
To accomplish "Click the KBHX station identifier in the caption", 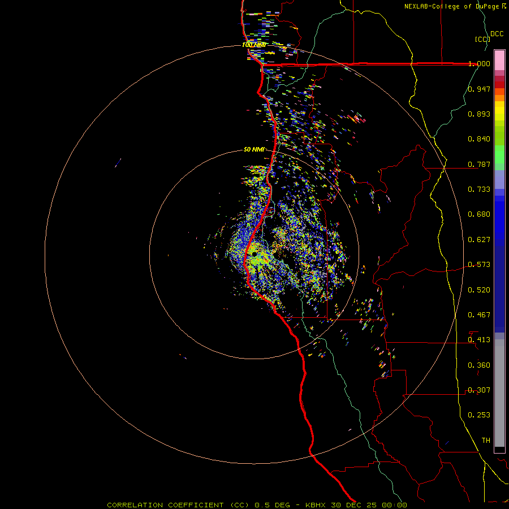I will pos(315,505).
